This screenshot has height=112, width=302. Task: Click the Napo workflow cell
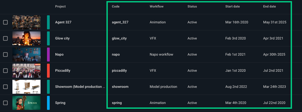coord(162,54)
